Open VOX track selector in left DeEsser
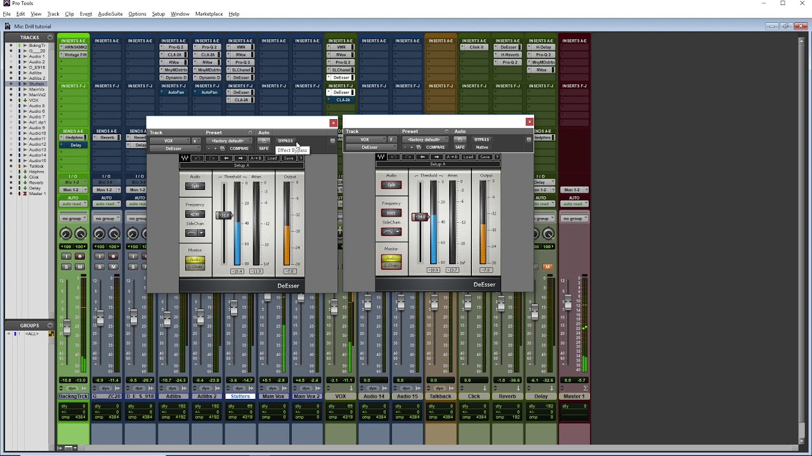Screen dimensions: 812x456 170,141
